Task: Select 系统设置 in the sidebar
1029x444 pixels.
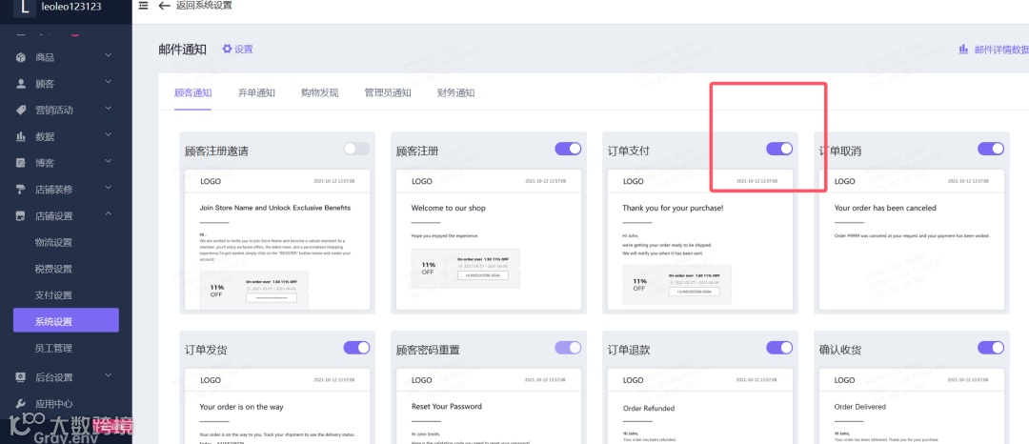Action: coord(66,321)
